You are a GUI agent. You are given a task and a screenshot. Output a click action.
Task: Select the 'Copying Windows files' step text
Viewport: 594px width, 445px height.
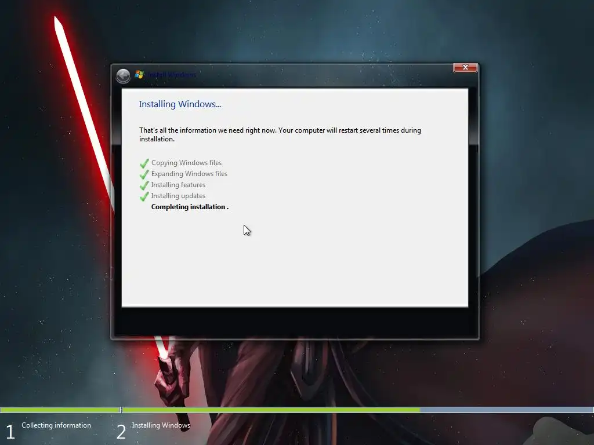(x=186, y=163)
